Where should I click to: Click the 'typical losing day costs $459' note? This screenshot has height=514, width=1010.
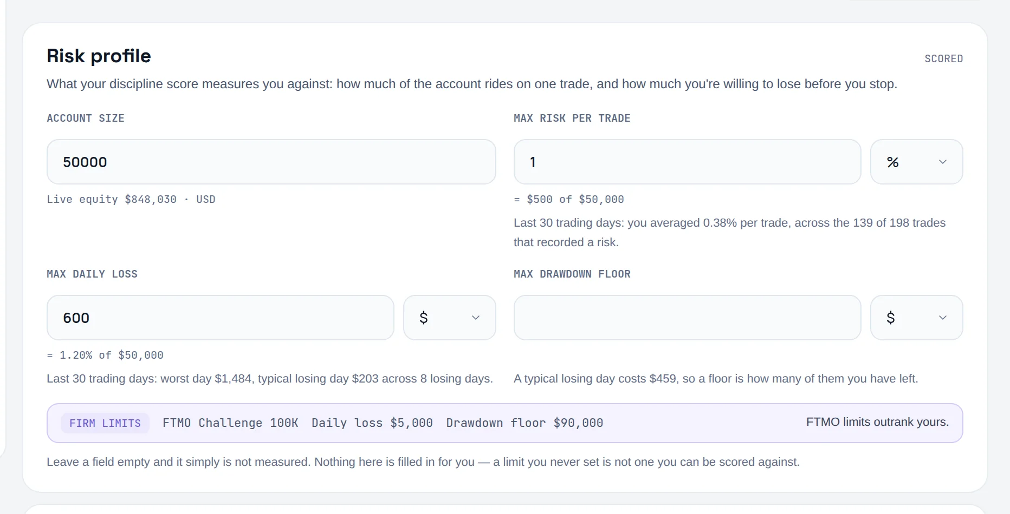pyautogui.click(x=716, y=379)
